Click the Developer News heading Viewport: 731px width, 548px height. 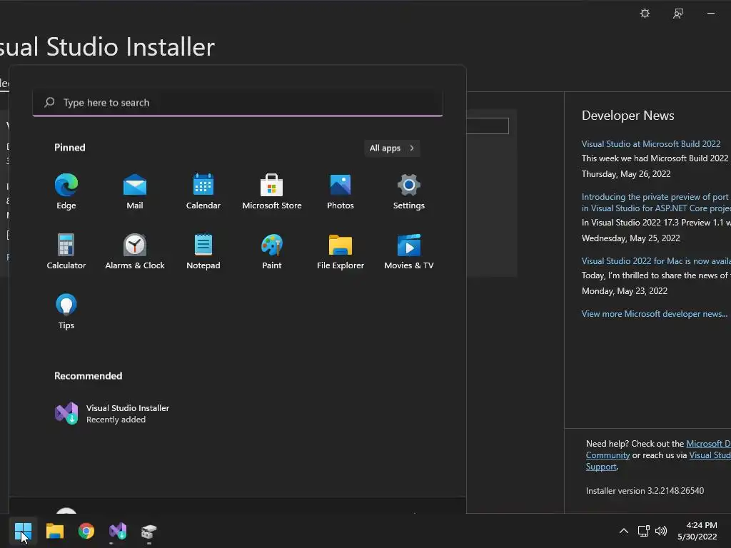click(x=627, y=116)
